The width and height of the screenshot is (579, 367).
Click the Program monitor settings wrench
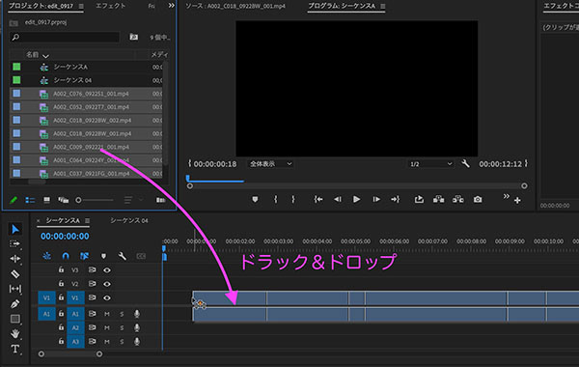[x=465, y=164]
